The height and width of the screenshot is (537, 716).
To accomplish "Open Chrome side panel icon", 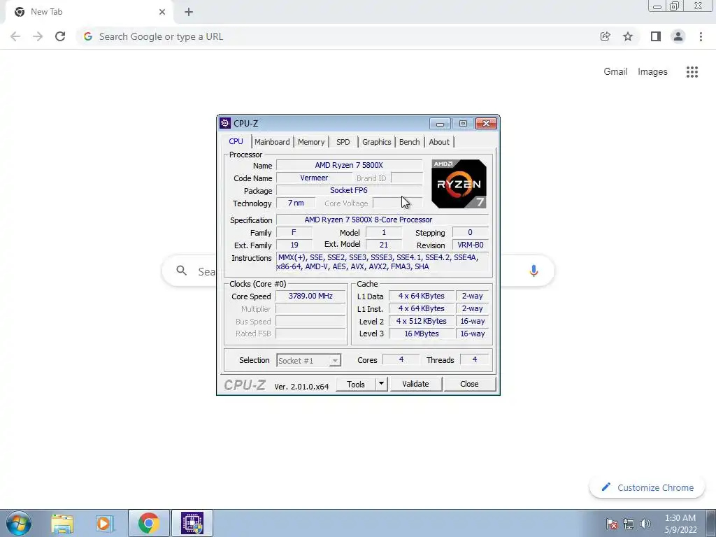I will pos(656,36).
